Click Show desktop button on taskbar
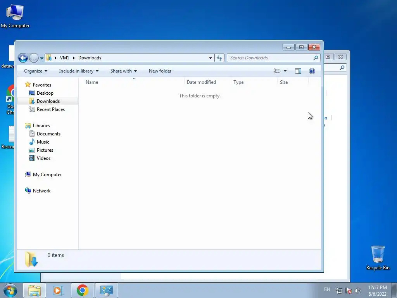Viewport: 397px width, 298px height. pyautogui.click(x=394, y=290)
